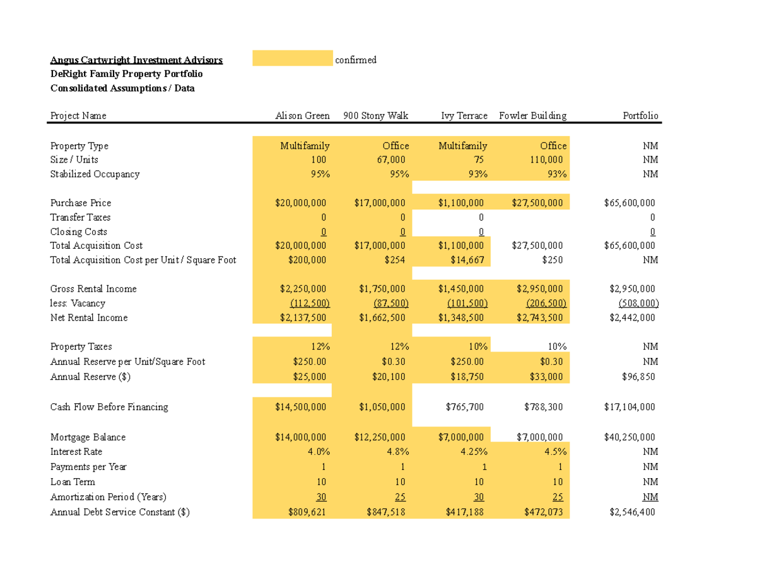Click the $20,000,000 purchase price for Alison Green

click(x=302, y=203)
